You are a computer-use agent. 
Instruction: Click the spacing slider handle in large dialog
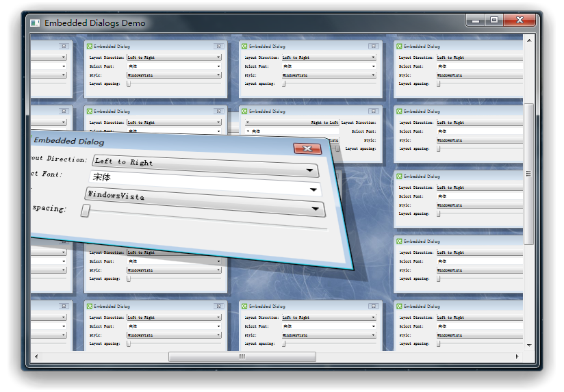pyautogui.click(x=86, y=211)
